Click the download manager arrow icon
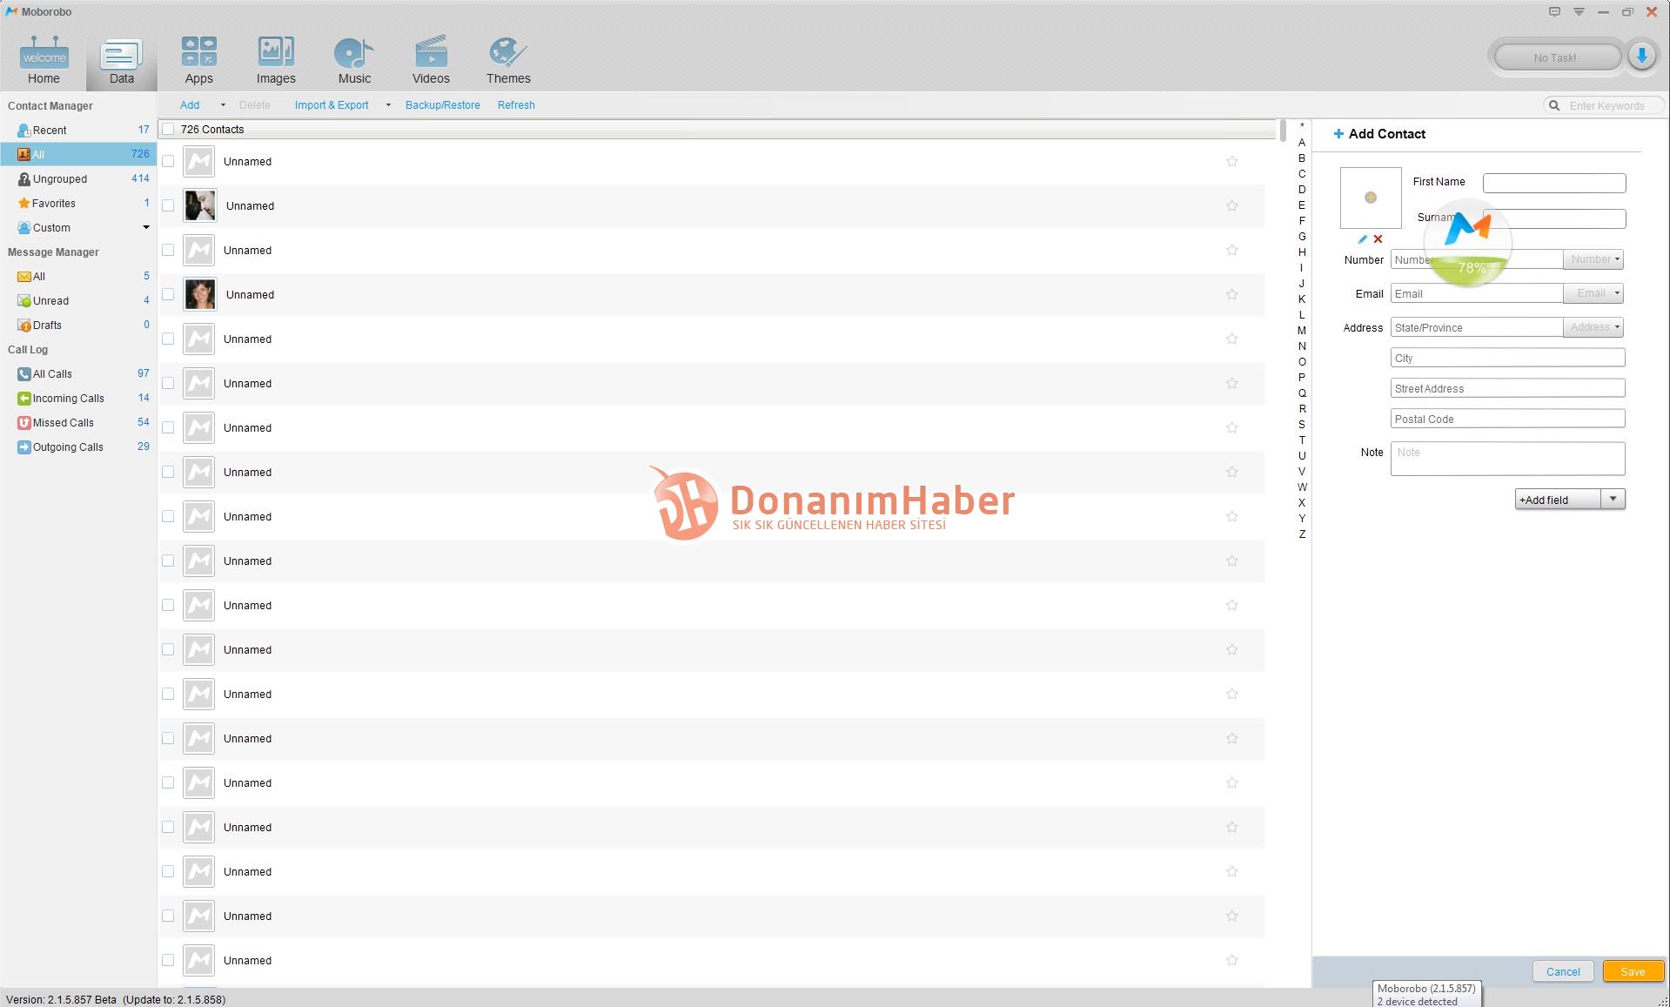Screen dimensions: 1670x1007 coord(1641,57)
